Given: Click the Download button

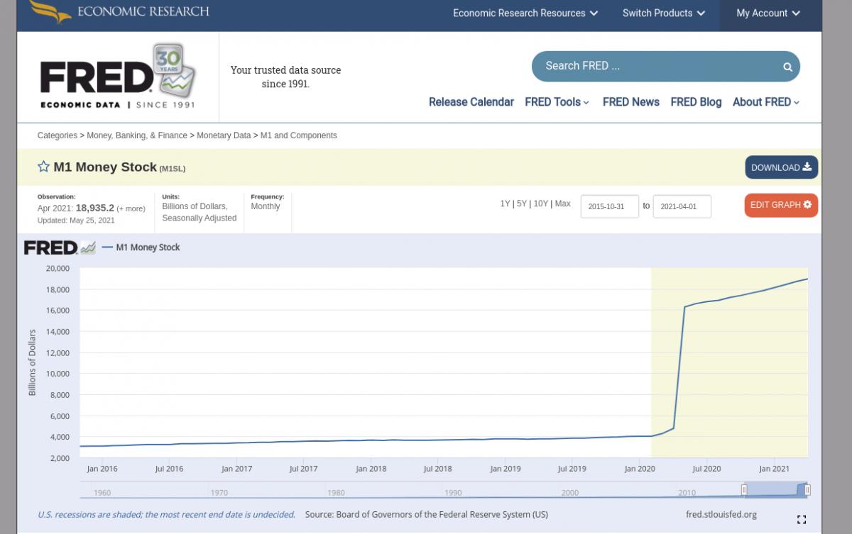Looking at the screenshot, I should click(781, 167).
